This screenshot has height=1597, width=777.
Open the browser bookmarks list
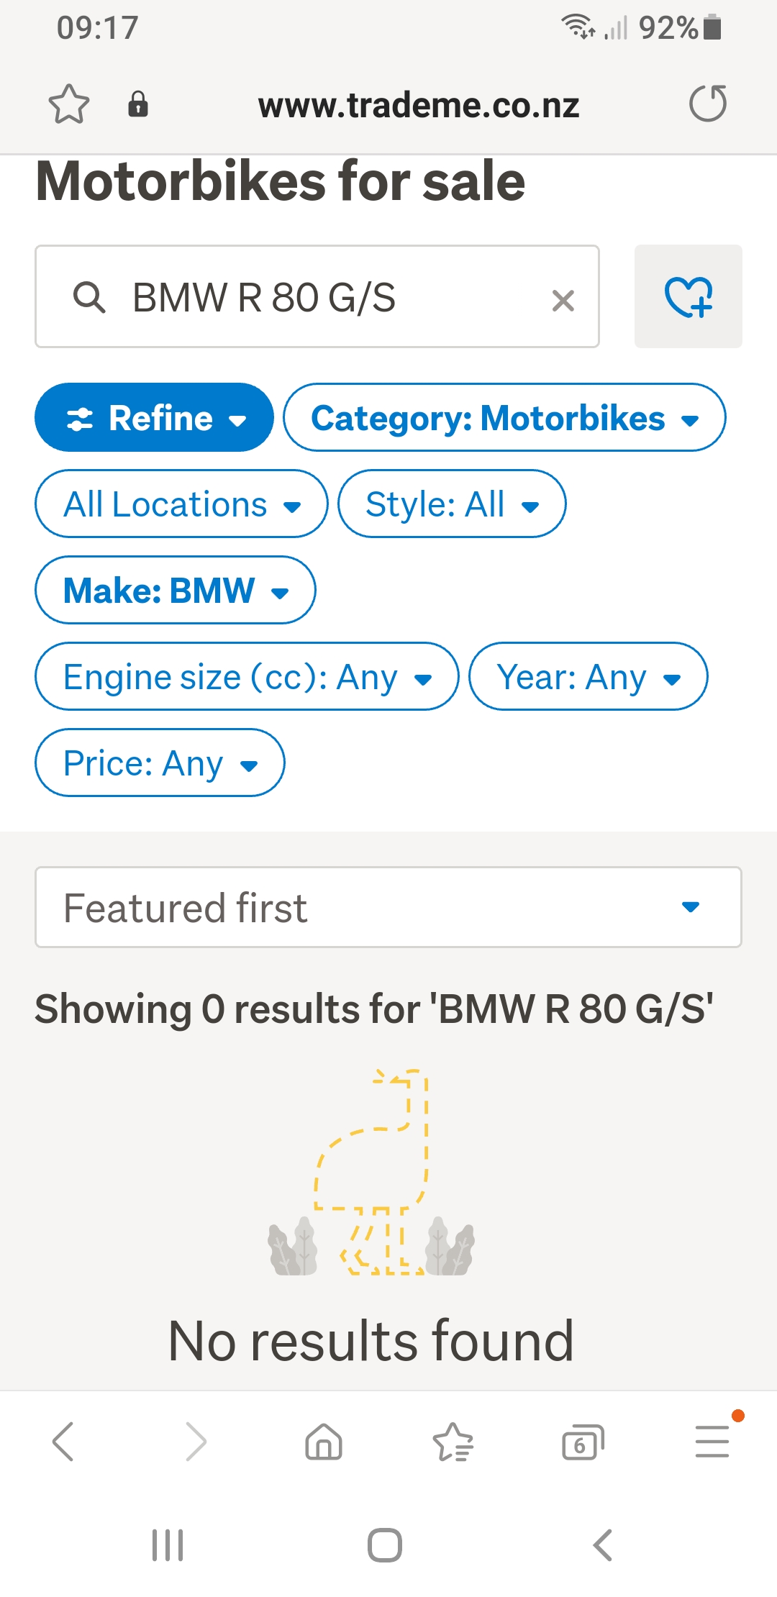453,1442
